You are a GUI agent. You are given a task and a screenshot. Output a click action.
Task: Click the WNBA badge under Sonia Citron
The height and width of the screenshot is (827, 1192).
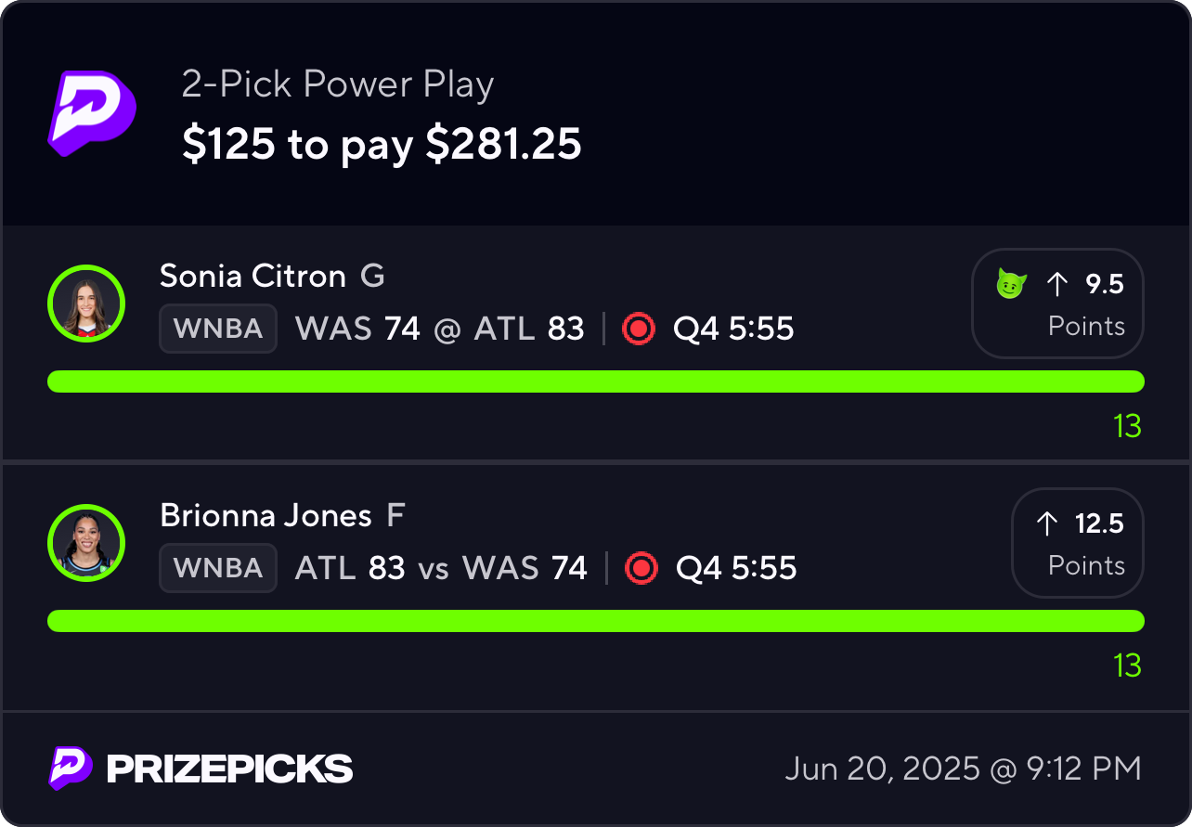218,329
